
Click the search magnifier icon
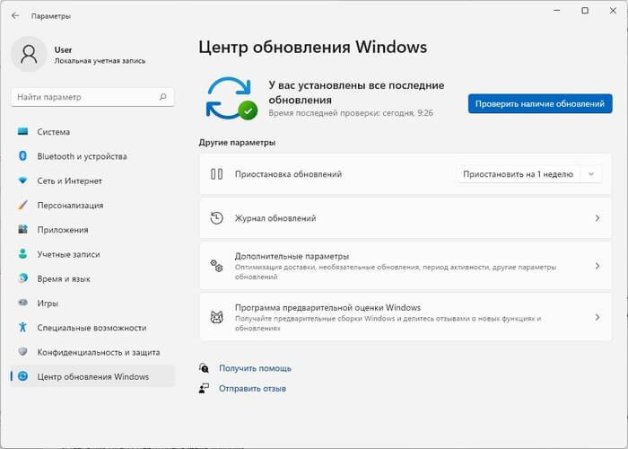point(163,97)
